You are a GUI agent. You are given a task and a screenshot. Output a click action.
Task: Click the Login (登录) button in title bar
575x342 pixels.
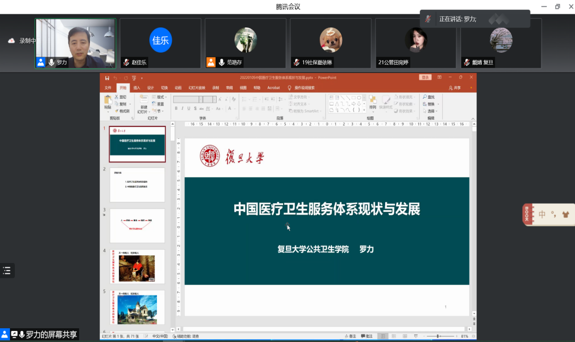425,77
